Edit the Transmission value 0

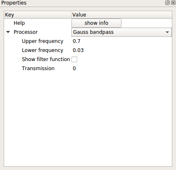point(74,68)
